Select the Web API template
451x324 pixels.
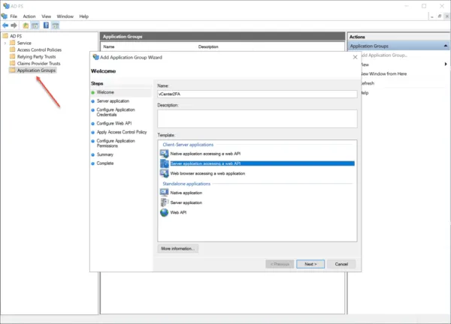[x=178, y=212]
